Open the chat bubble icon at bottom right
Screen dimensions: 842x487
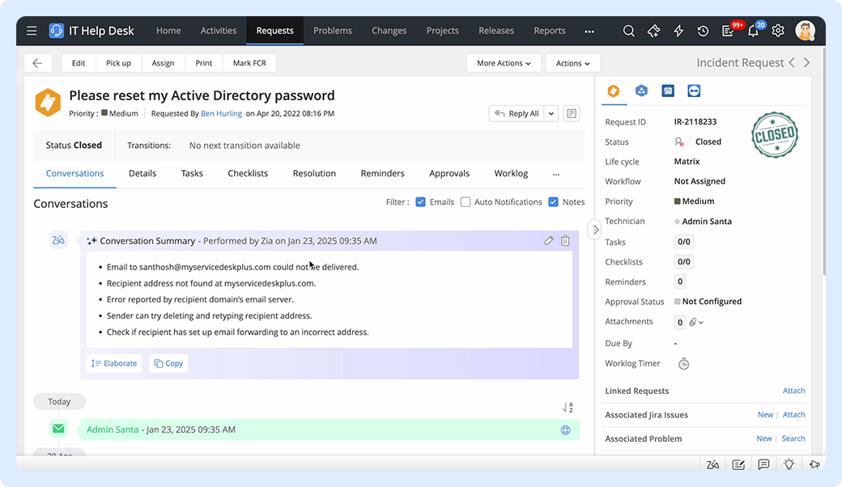coord(763,464)
